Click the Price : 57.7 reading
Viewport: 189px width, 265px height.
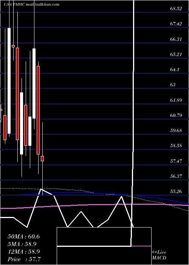24,259
